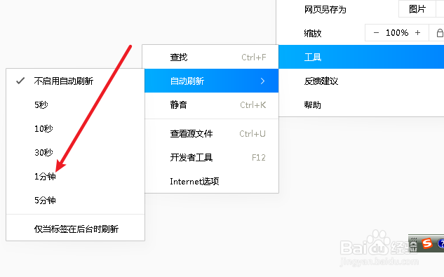Image resolution: width=444 pixels, height=277 pixels.
Task: Choose 静音 from the tools menu
Action: [x=212, y=104]
